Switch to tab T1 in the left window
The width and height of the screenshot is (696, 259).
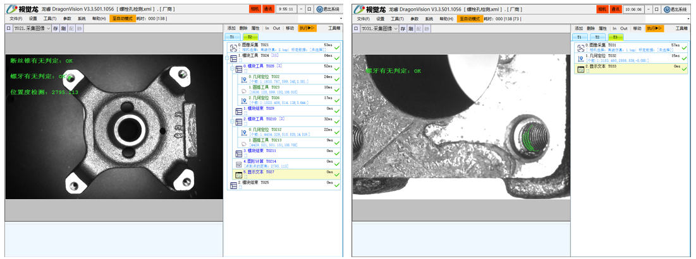point(233,37)
